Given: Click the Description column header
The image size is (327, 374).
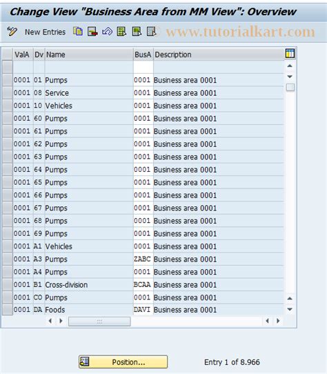Looking at the screenshot, I should (219, 55).
